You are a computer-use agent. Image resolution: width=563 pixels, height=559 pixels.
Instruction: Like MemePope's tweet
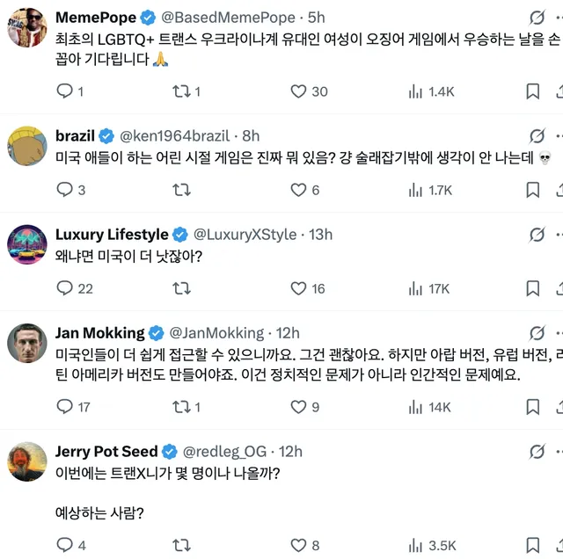point(298,91)
